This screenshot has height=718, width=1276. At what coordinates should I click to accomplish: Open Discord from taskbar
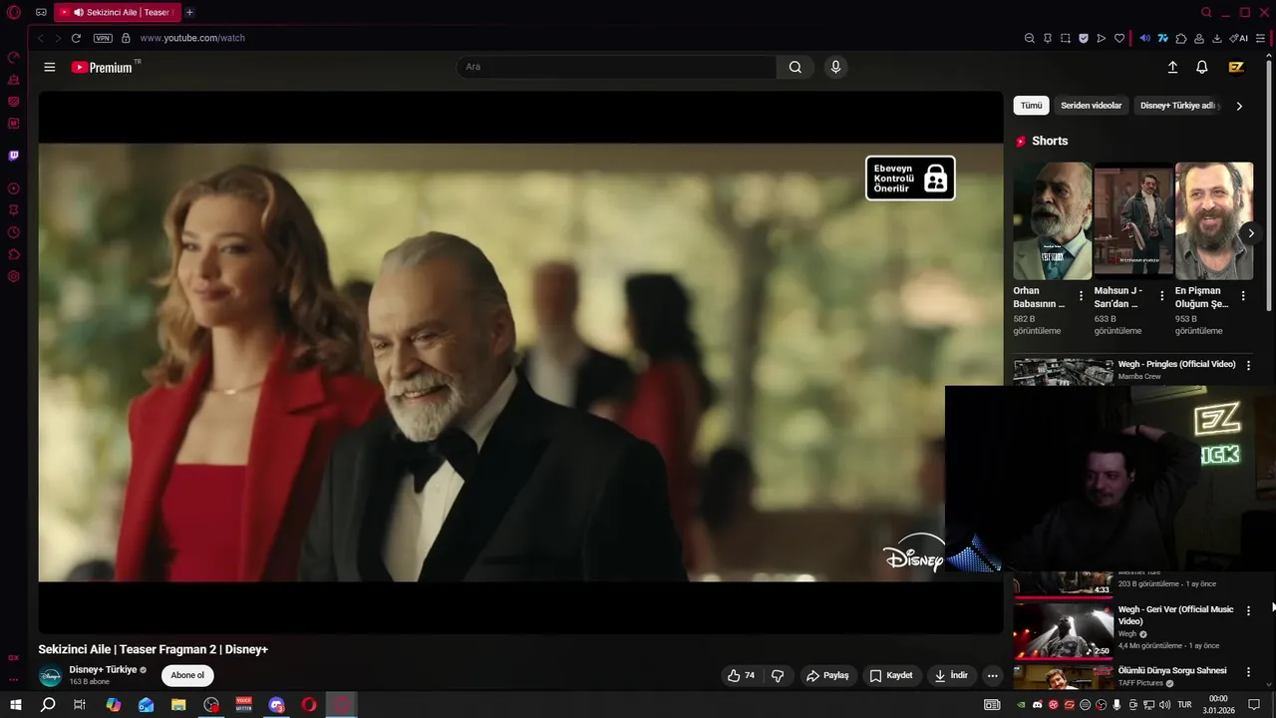pyautogui.click(x=277, y=704)
